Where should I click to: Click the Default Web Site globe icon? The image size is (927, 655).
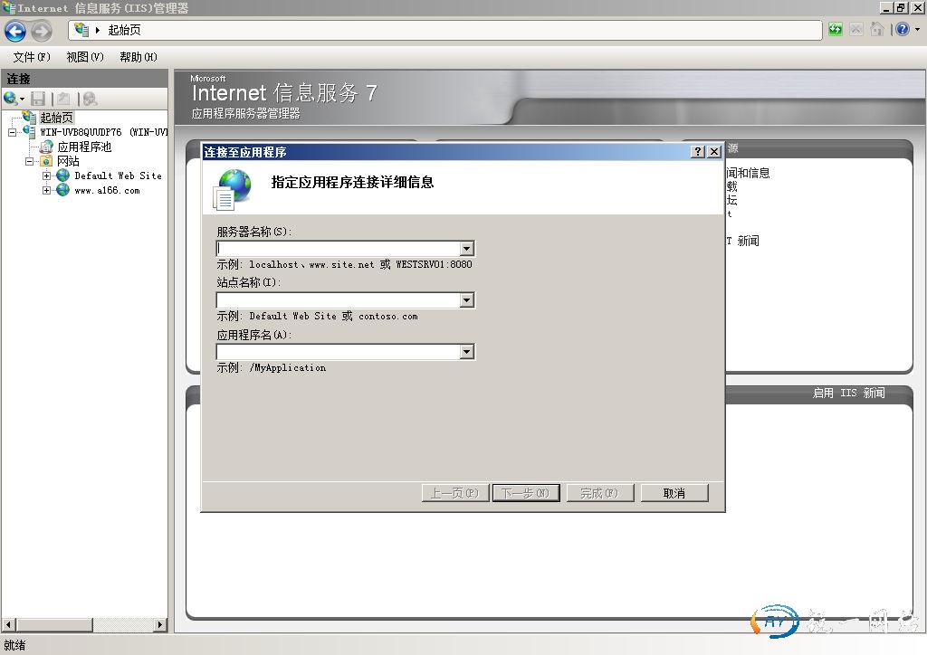coord(62,176)
